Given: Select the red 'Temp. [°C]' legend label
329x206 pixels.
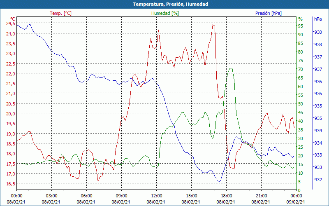Looking at the screenshot, I should (60, 13).
